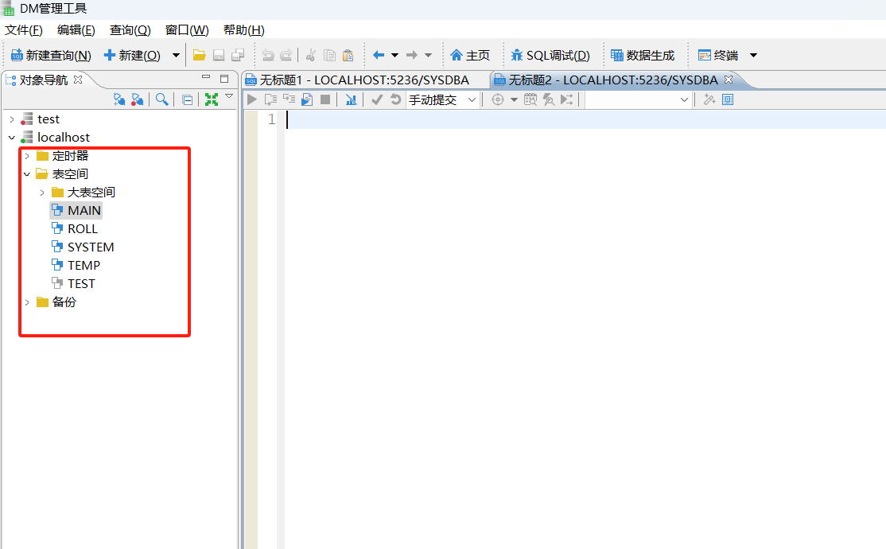Click the blue back arrow icon
Image resolution: width=886 pixels, height=549 pixels.
379,55
